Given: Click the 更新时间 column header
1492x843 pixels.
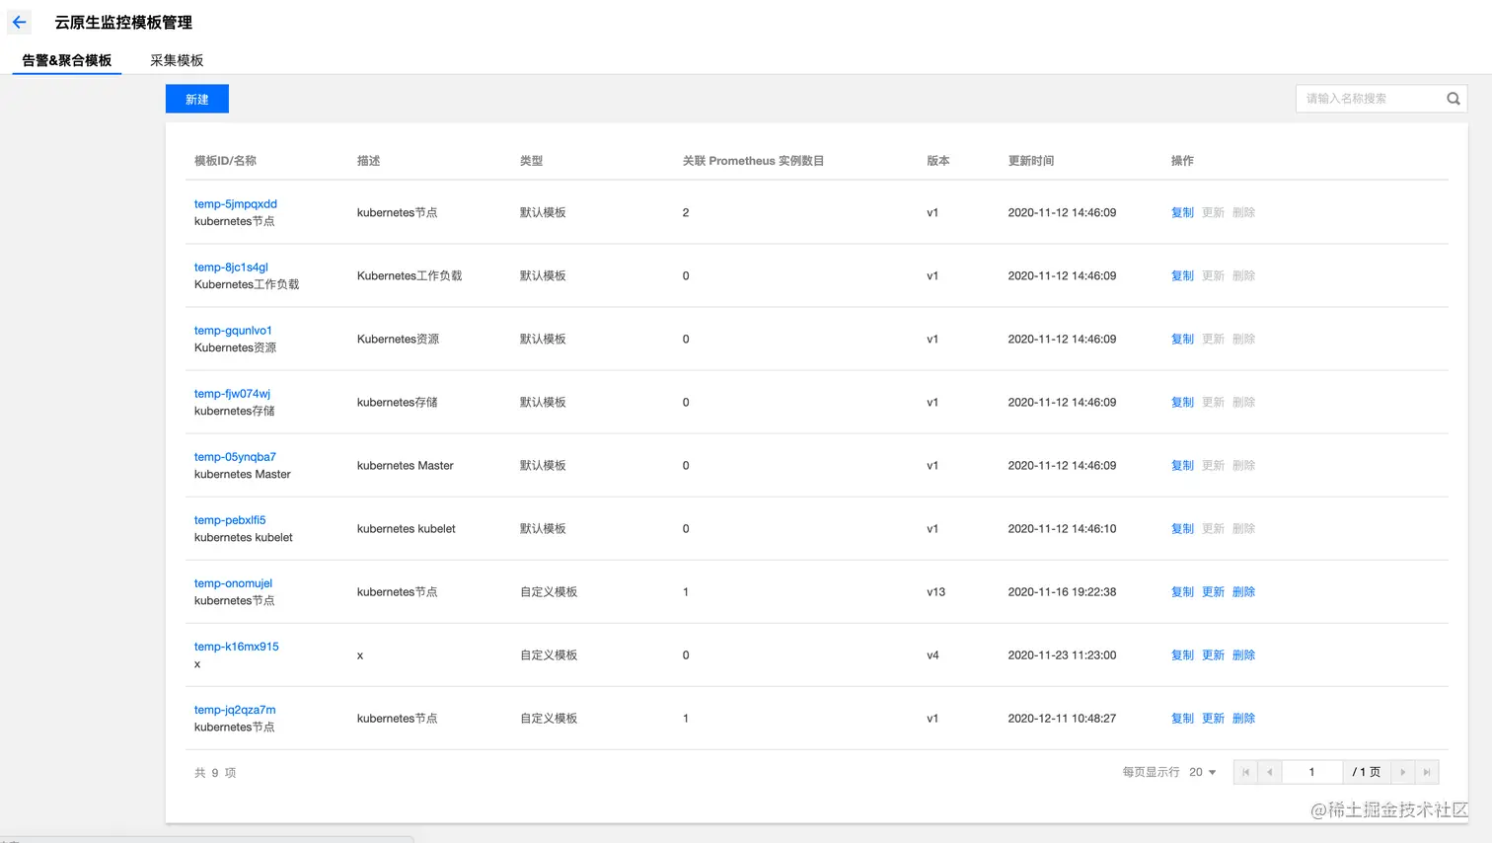Looking at the screenshot, I should tap(1031, 160).
